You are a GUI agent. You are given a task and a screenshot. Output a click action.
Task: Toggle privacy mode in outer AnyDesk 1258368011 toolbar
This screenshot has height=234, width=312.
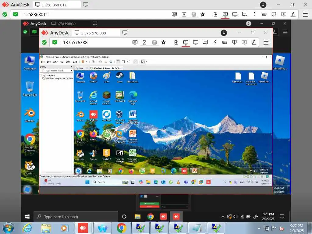tap(174, 14)
